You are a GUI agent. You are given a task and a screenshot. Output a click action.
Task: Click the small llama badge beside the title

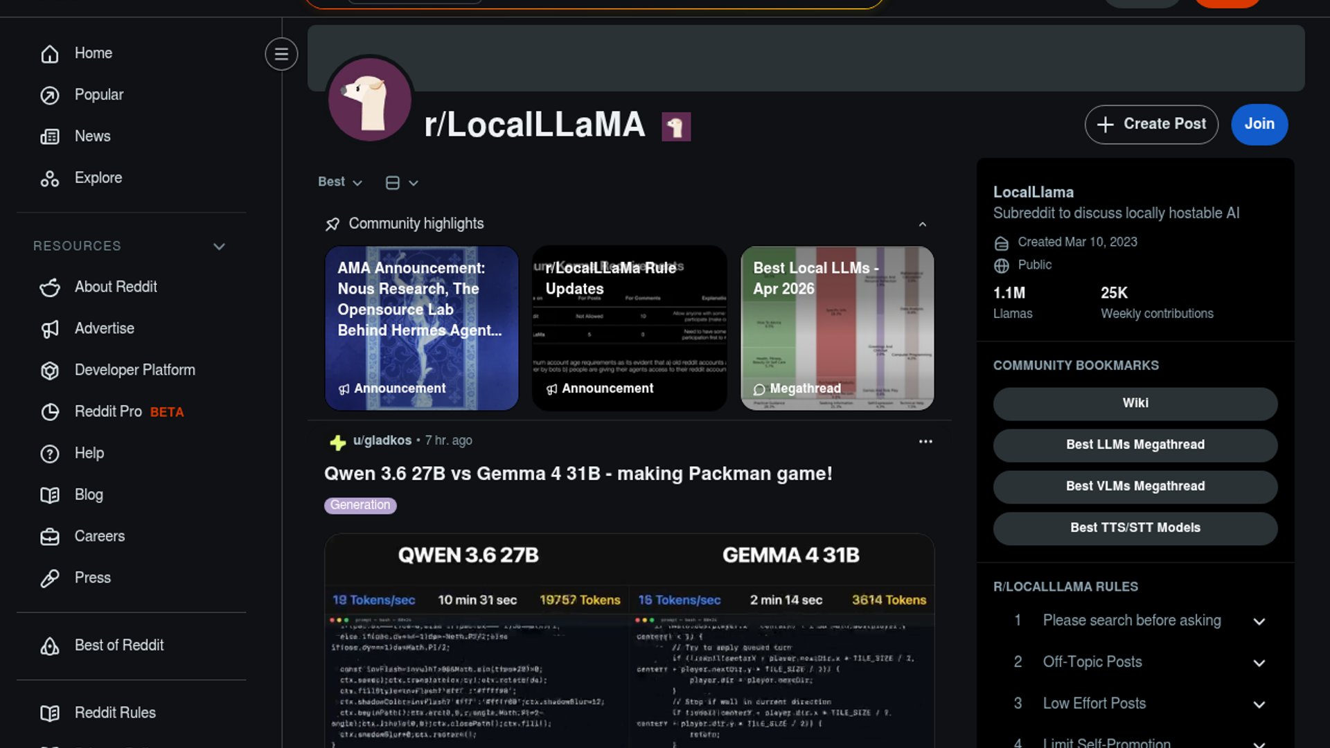click(676, 127)
